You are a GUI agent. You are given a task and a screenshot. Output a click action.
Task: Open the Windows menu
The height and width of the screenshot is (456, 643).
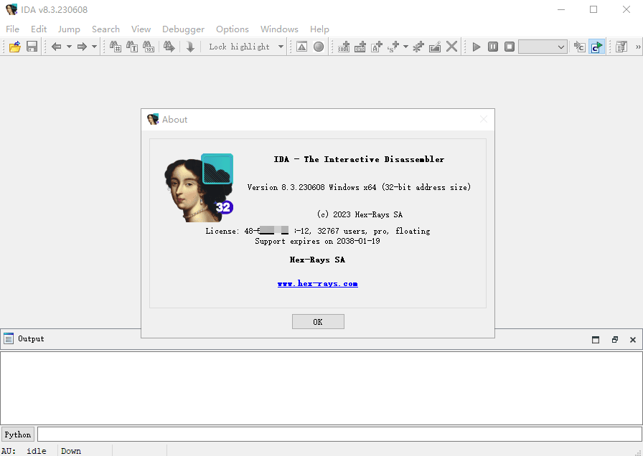279,29
